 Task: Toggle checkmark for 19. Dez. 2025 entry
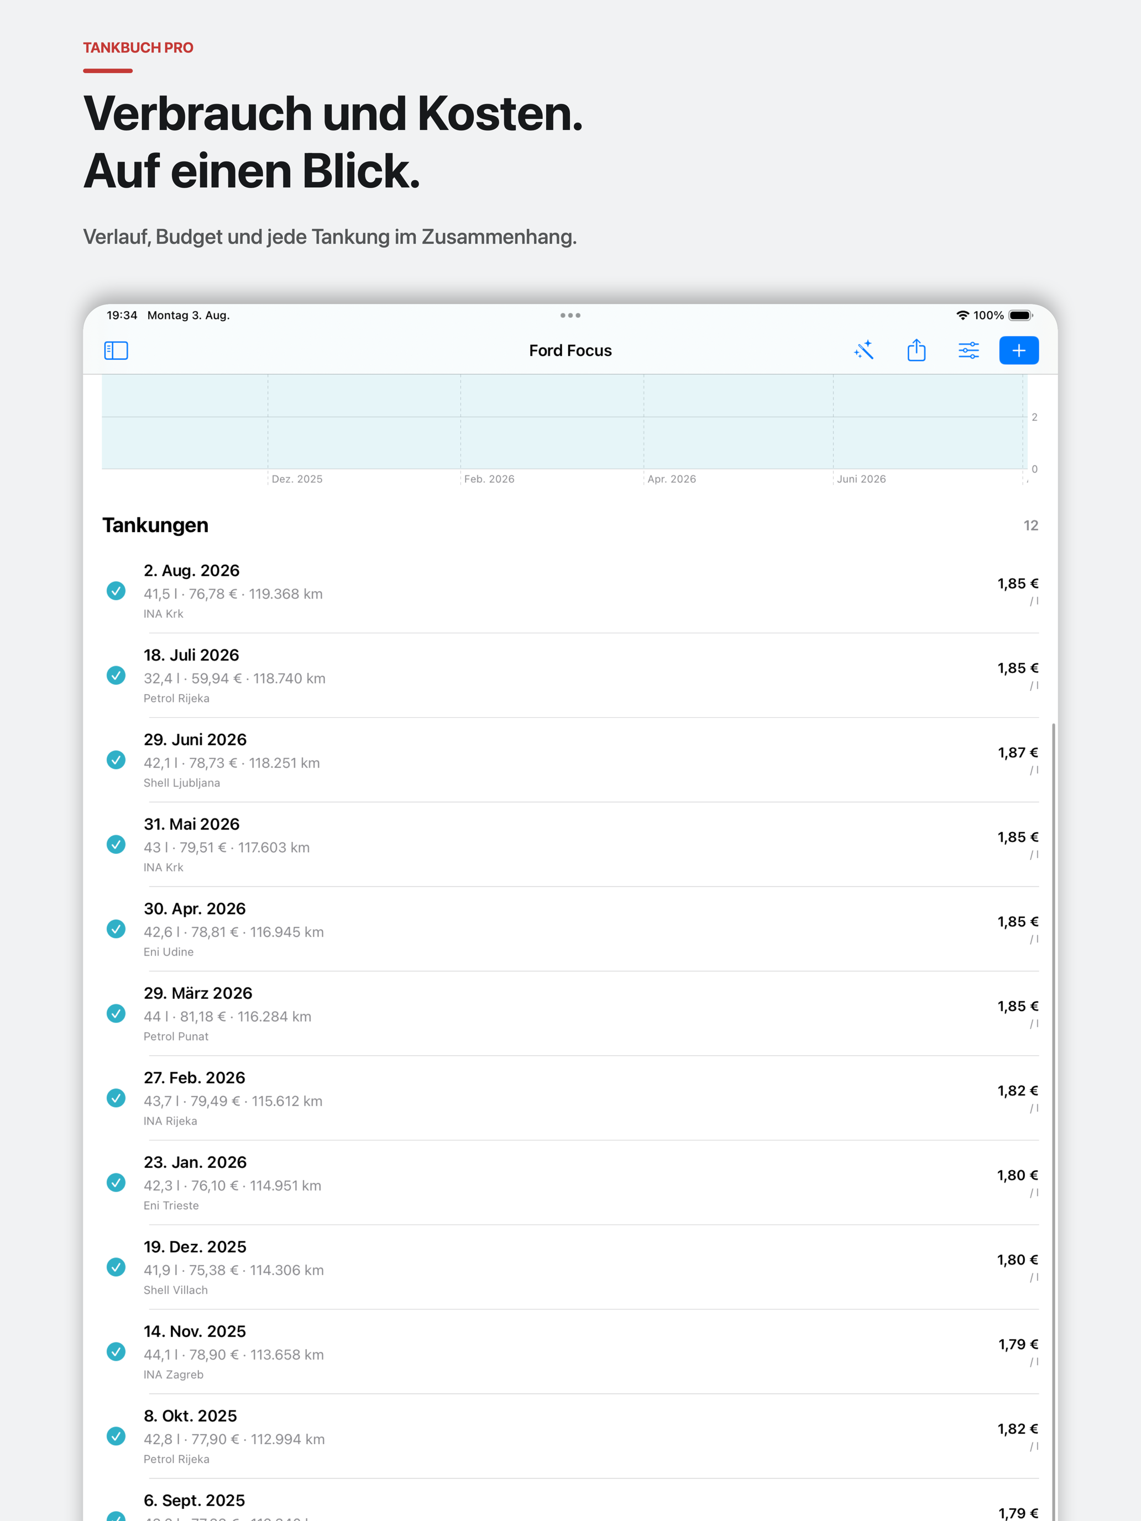click(x=116, y=1267)
